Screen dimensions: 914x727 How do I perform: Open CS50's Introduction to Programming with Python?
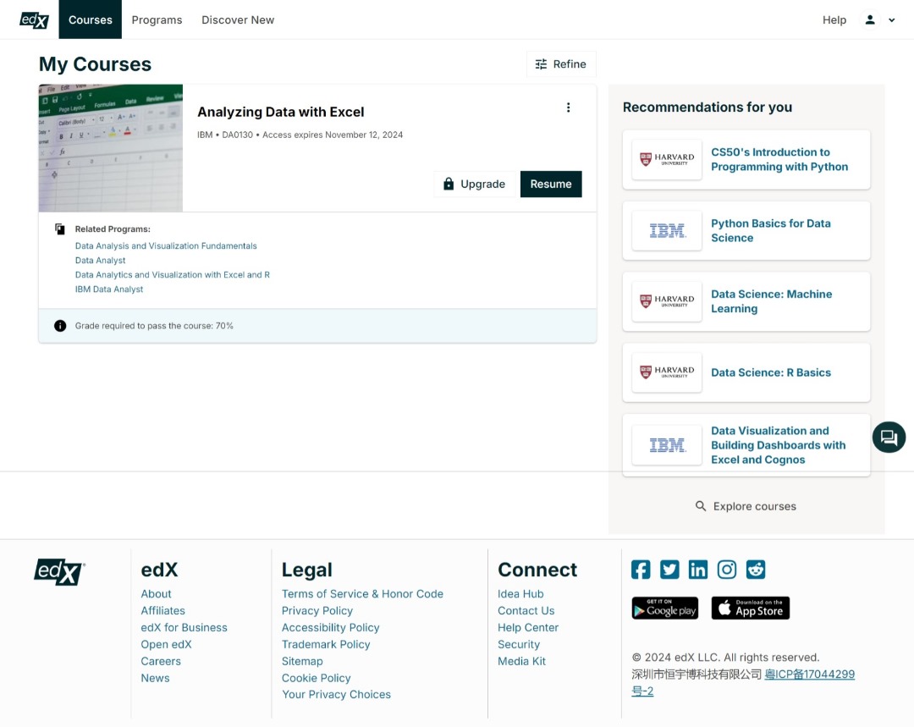click(779, 159)
